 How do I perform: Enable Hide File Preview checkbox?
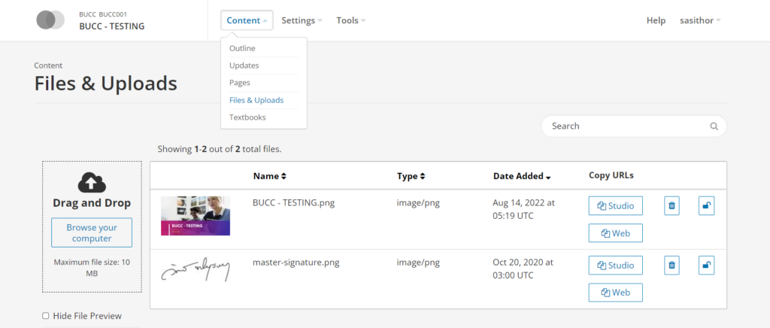46,316
